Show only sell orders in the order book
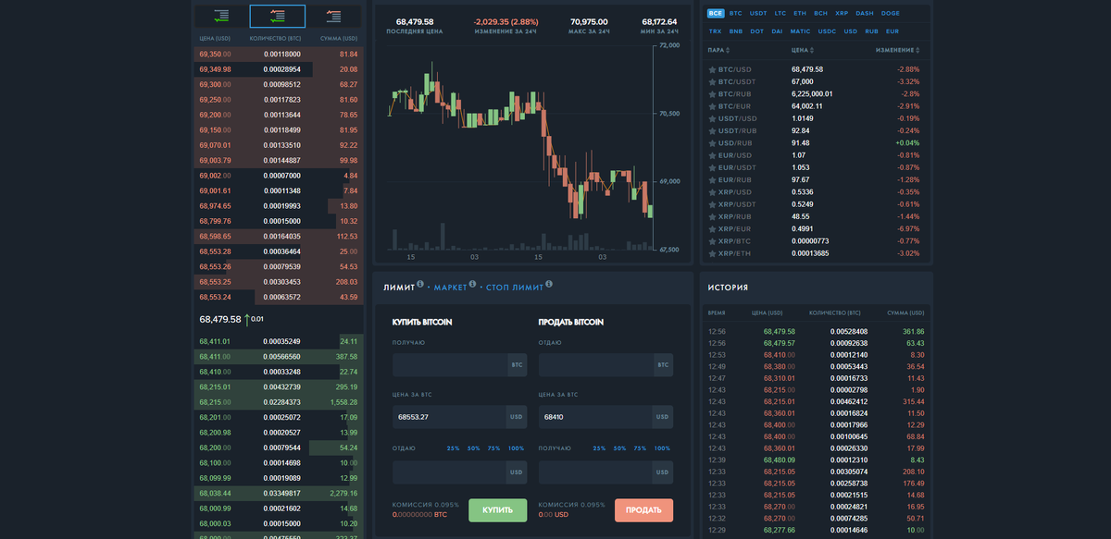The height and width of the screenshot is (539, 1111). [x=334, y=16]
